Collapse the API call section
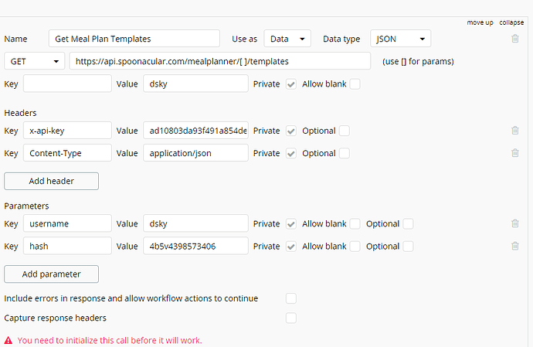This screenshot has height=347, width=533. [x=511, y=22]
